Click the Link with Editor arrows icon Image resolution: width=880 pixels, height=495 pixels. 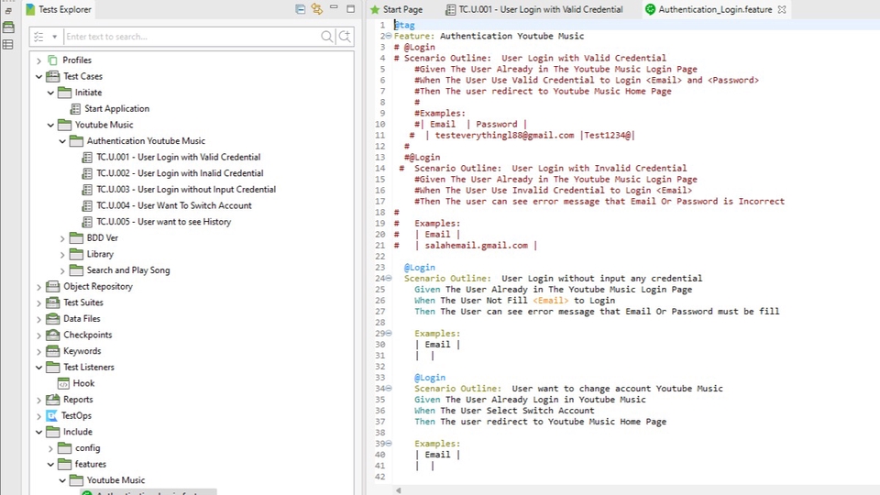[317, 9]
